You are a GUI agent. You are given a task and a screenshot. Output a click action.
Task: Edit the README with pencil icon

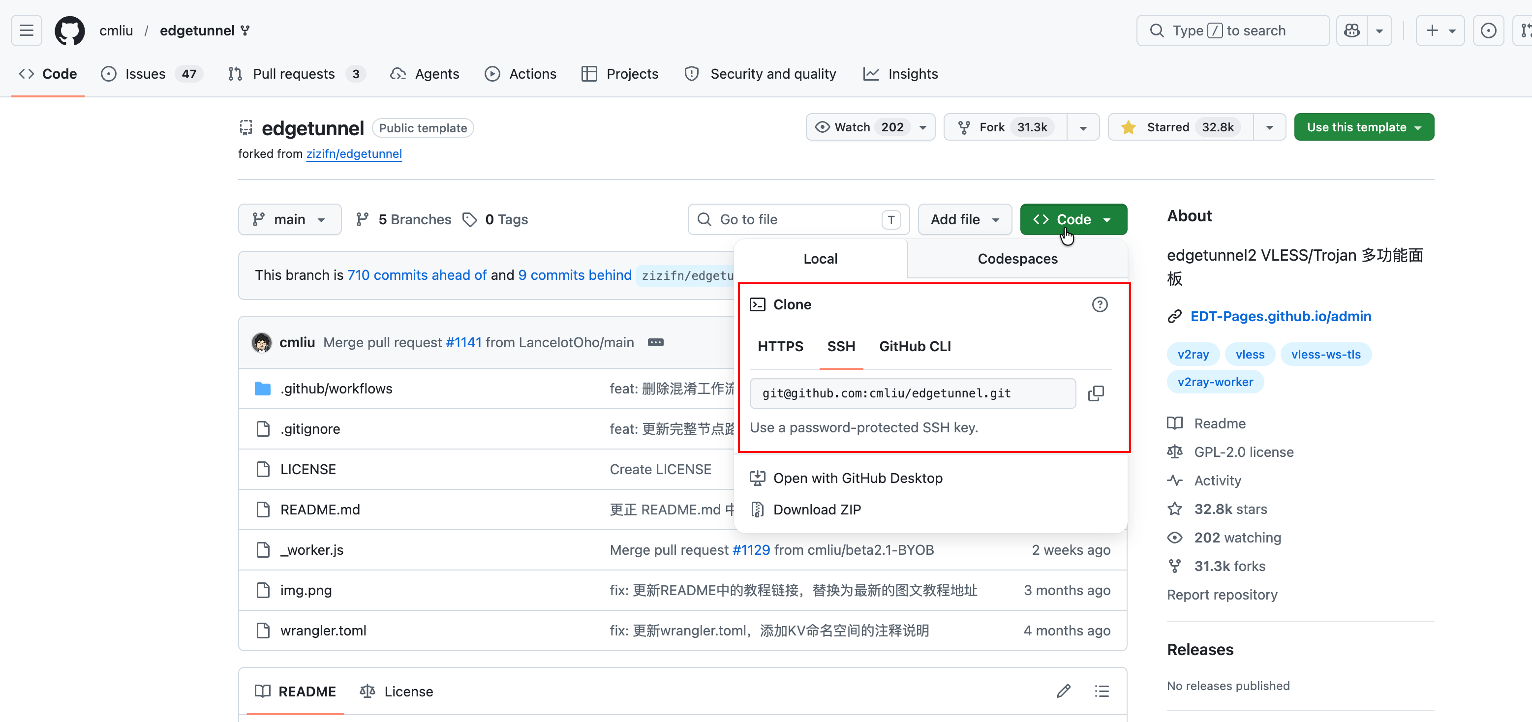click(1063, 691)
